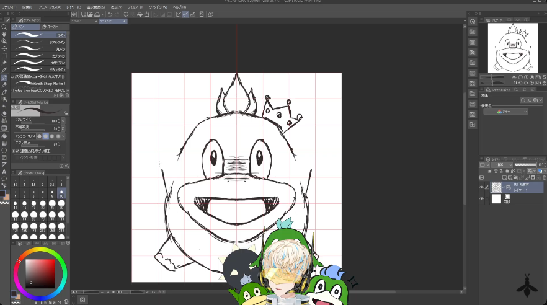Image resolution: width=547 pixels, height=305 pixels.
Task: Open the layer effect dropdown arrow
Action: [x=540, y=100]
